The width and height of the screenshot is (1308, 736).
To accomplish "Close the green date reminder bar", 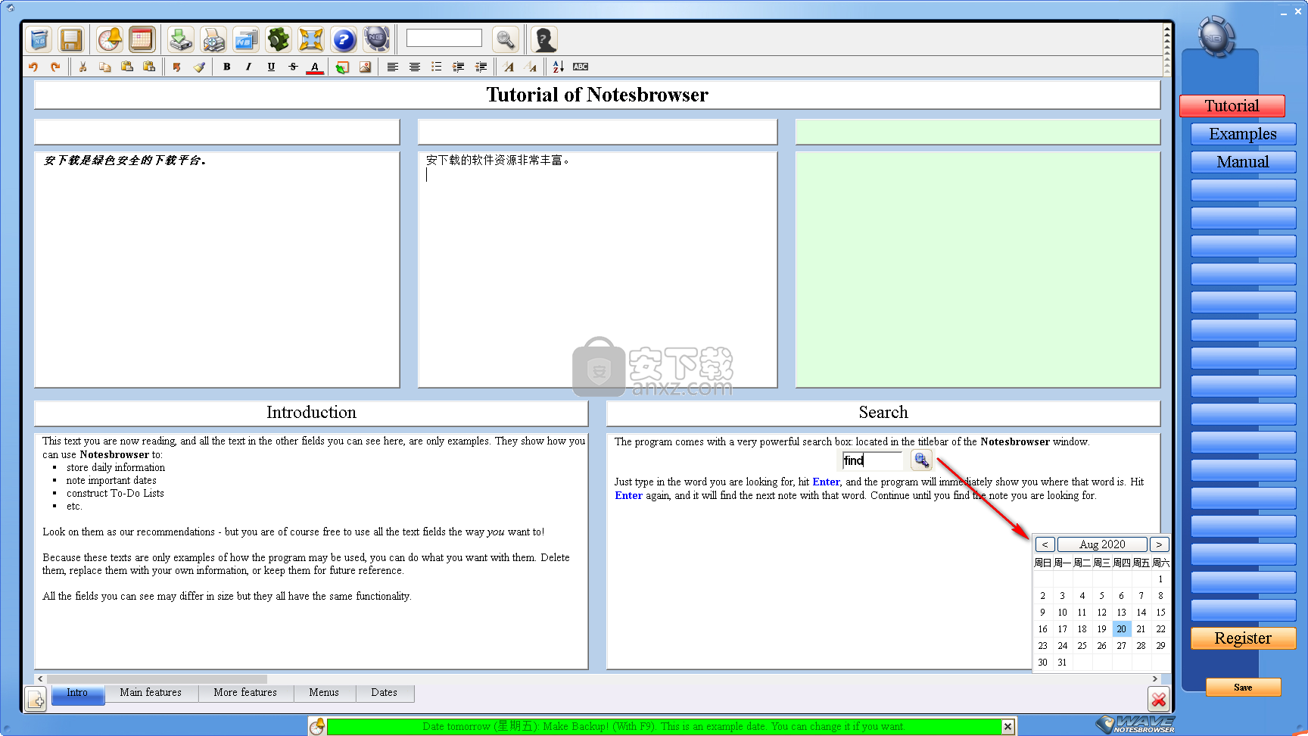I will [1007, 727].
